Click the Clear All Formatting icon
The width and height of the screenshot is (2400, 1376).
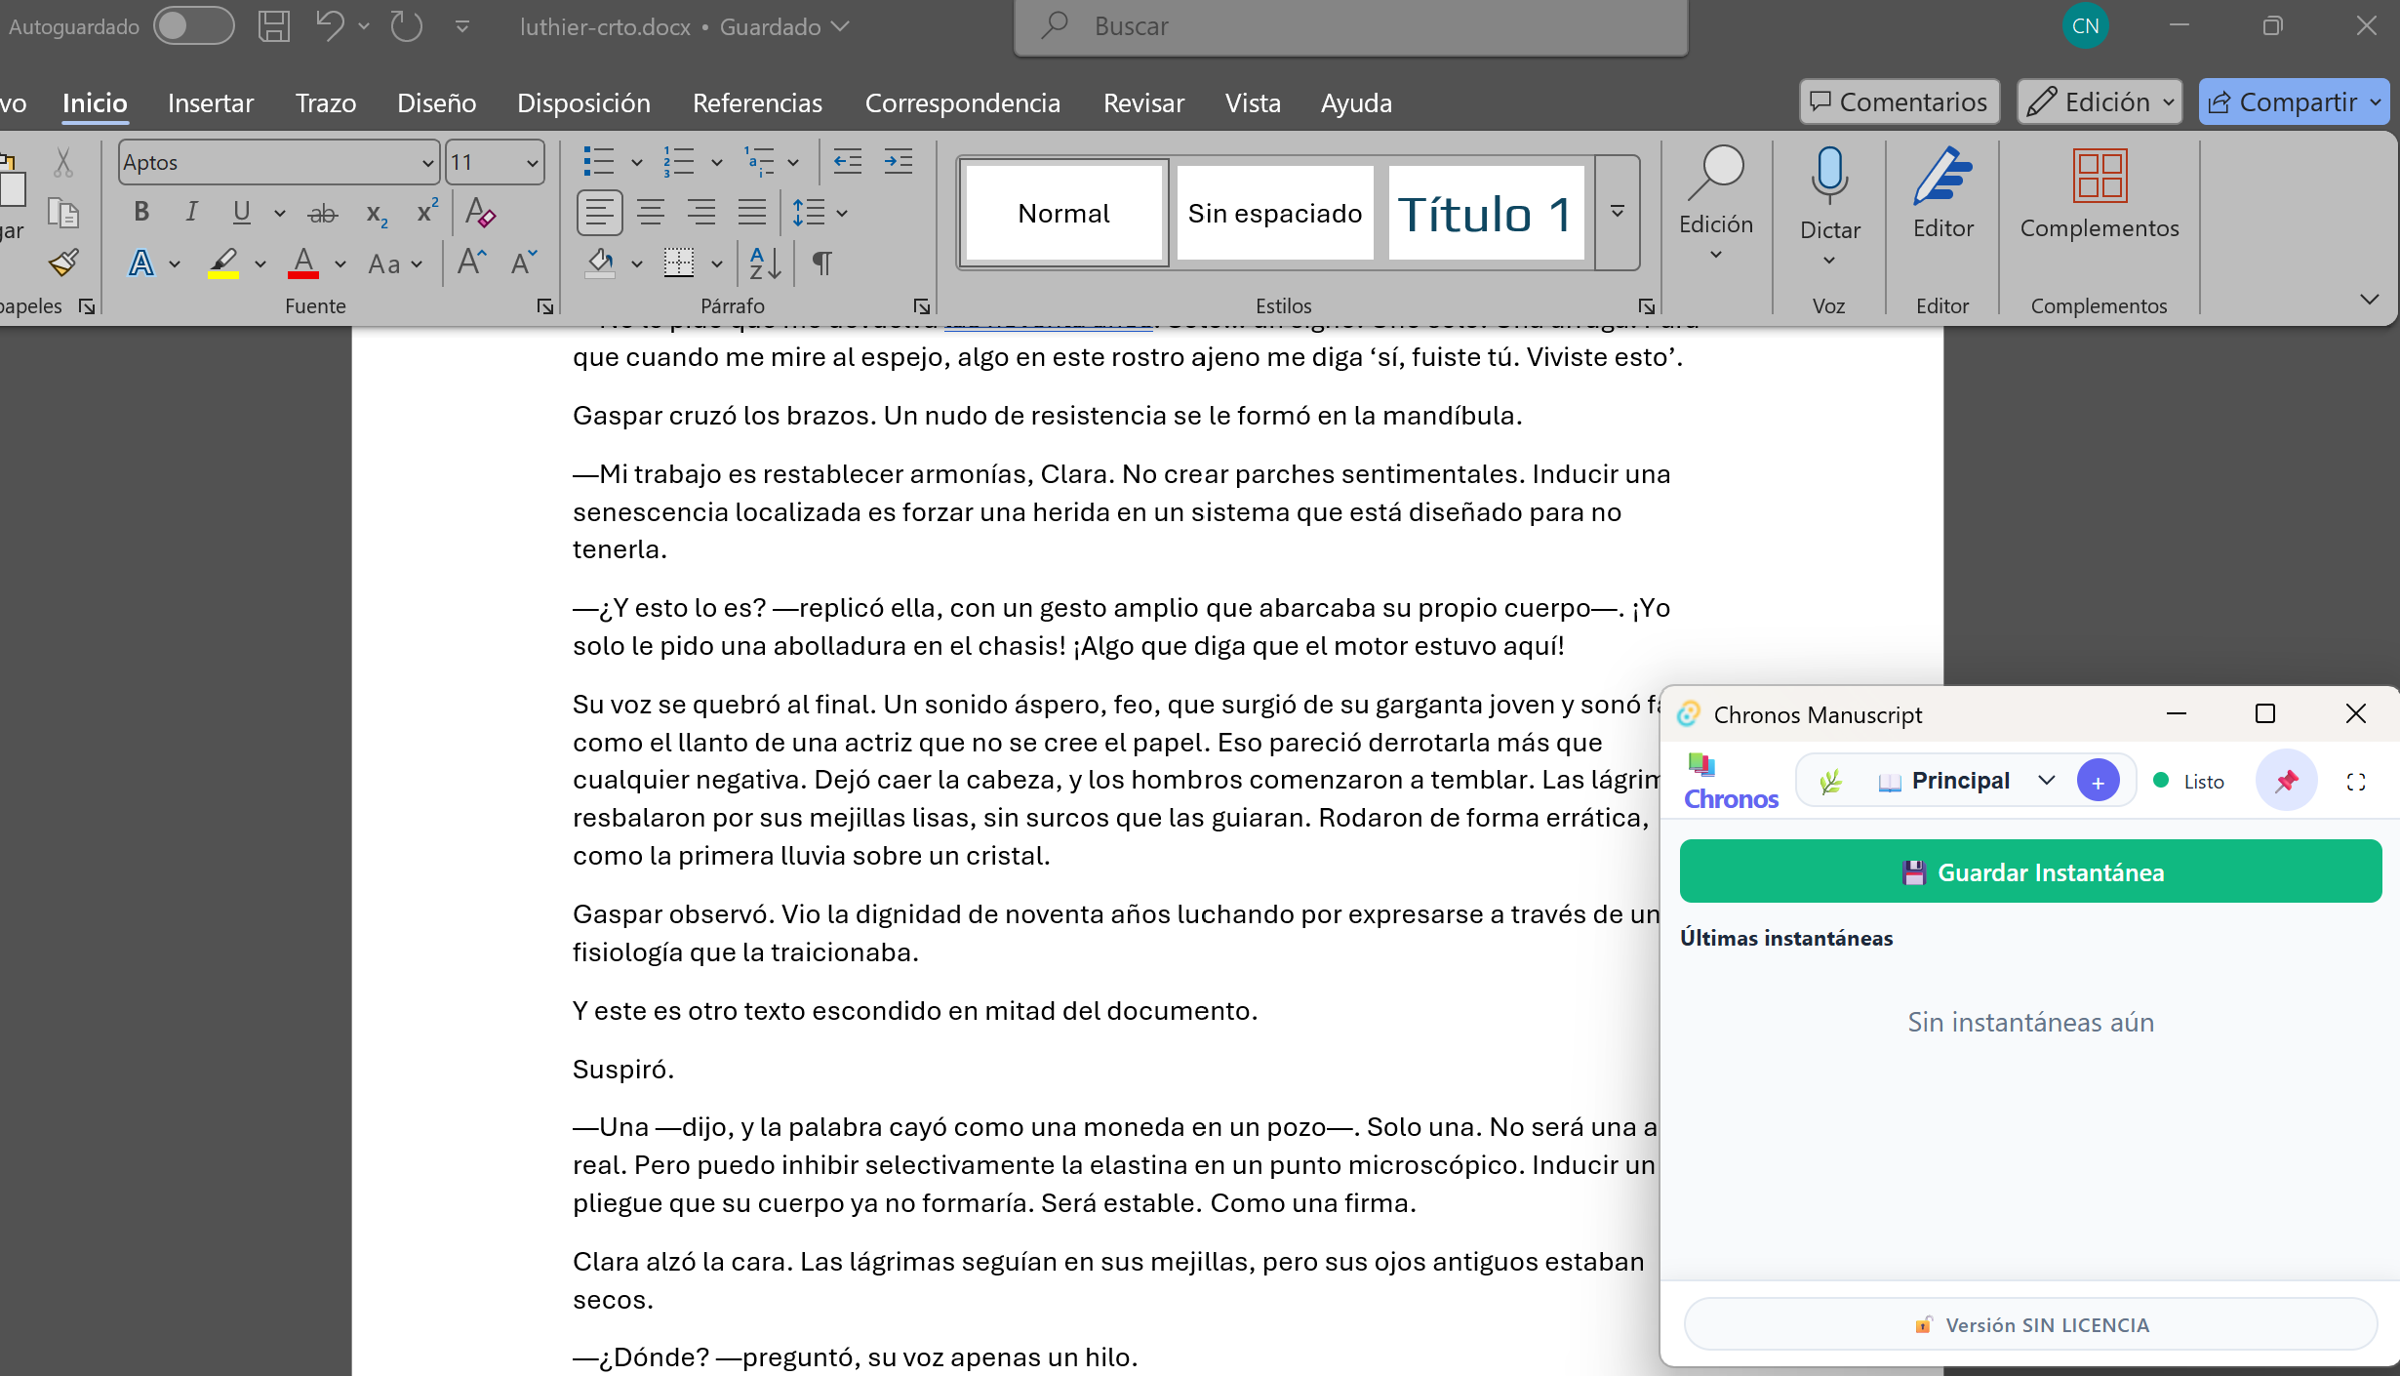pyautogui.click(x=480, y=212)
